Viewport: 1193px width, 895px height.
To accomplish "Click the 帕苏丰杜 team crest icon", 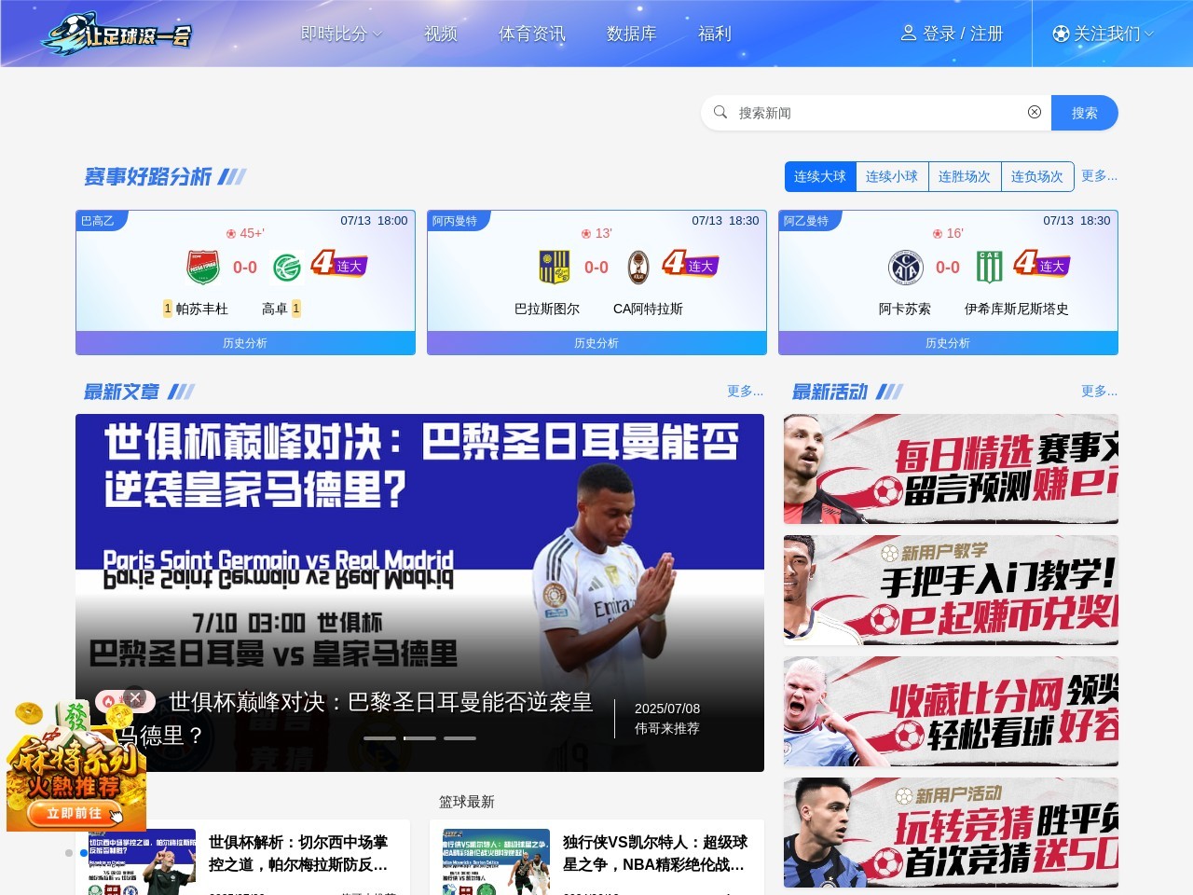I will click(204, 265).
